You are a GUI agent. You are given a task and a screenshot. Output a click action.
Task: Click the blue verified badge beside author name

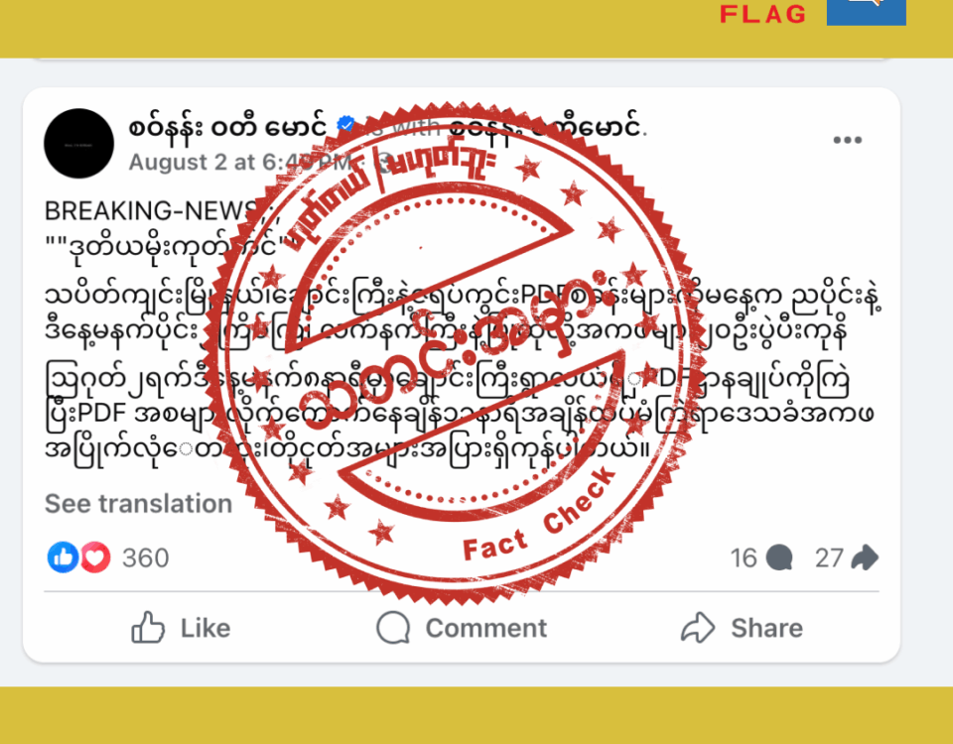[x=345, y=125]
